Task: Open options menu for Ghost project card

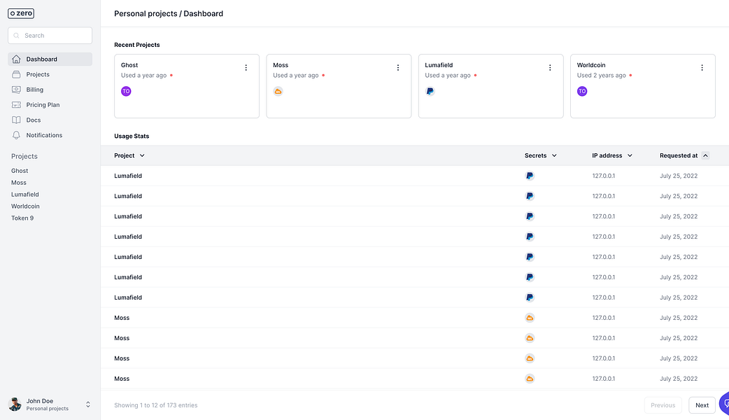Action: [x=246, y=68]
